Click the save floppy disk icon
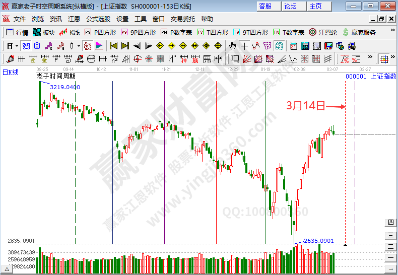This screenshot has height=275, width=398. tap(328, 46)
